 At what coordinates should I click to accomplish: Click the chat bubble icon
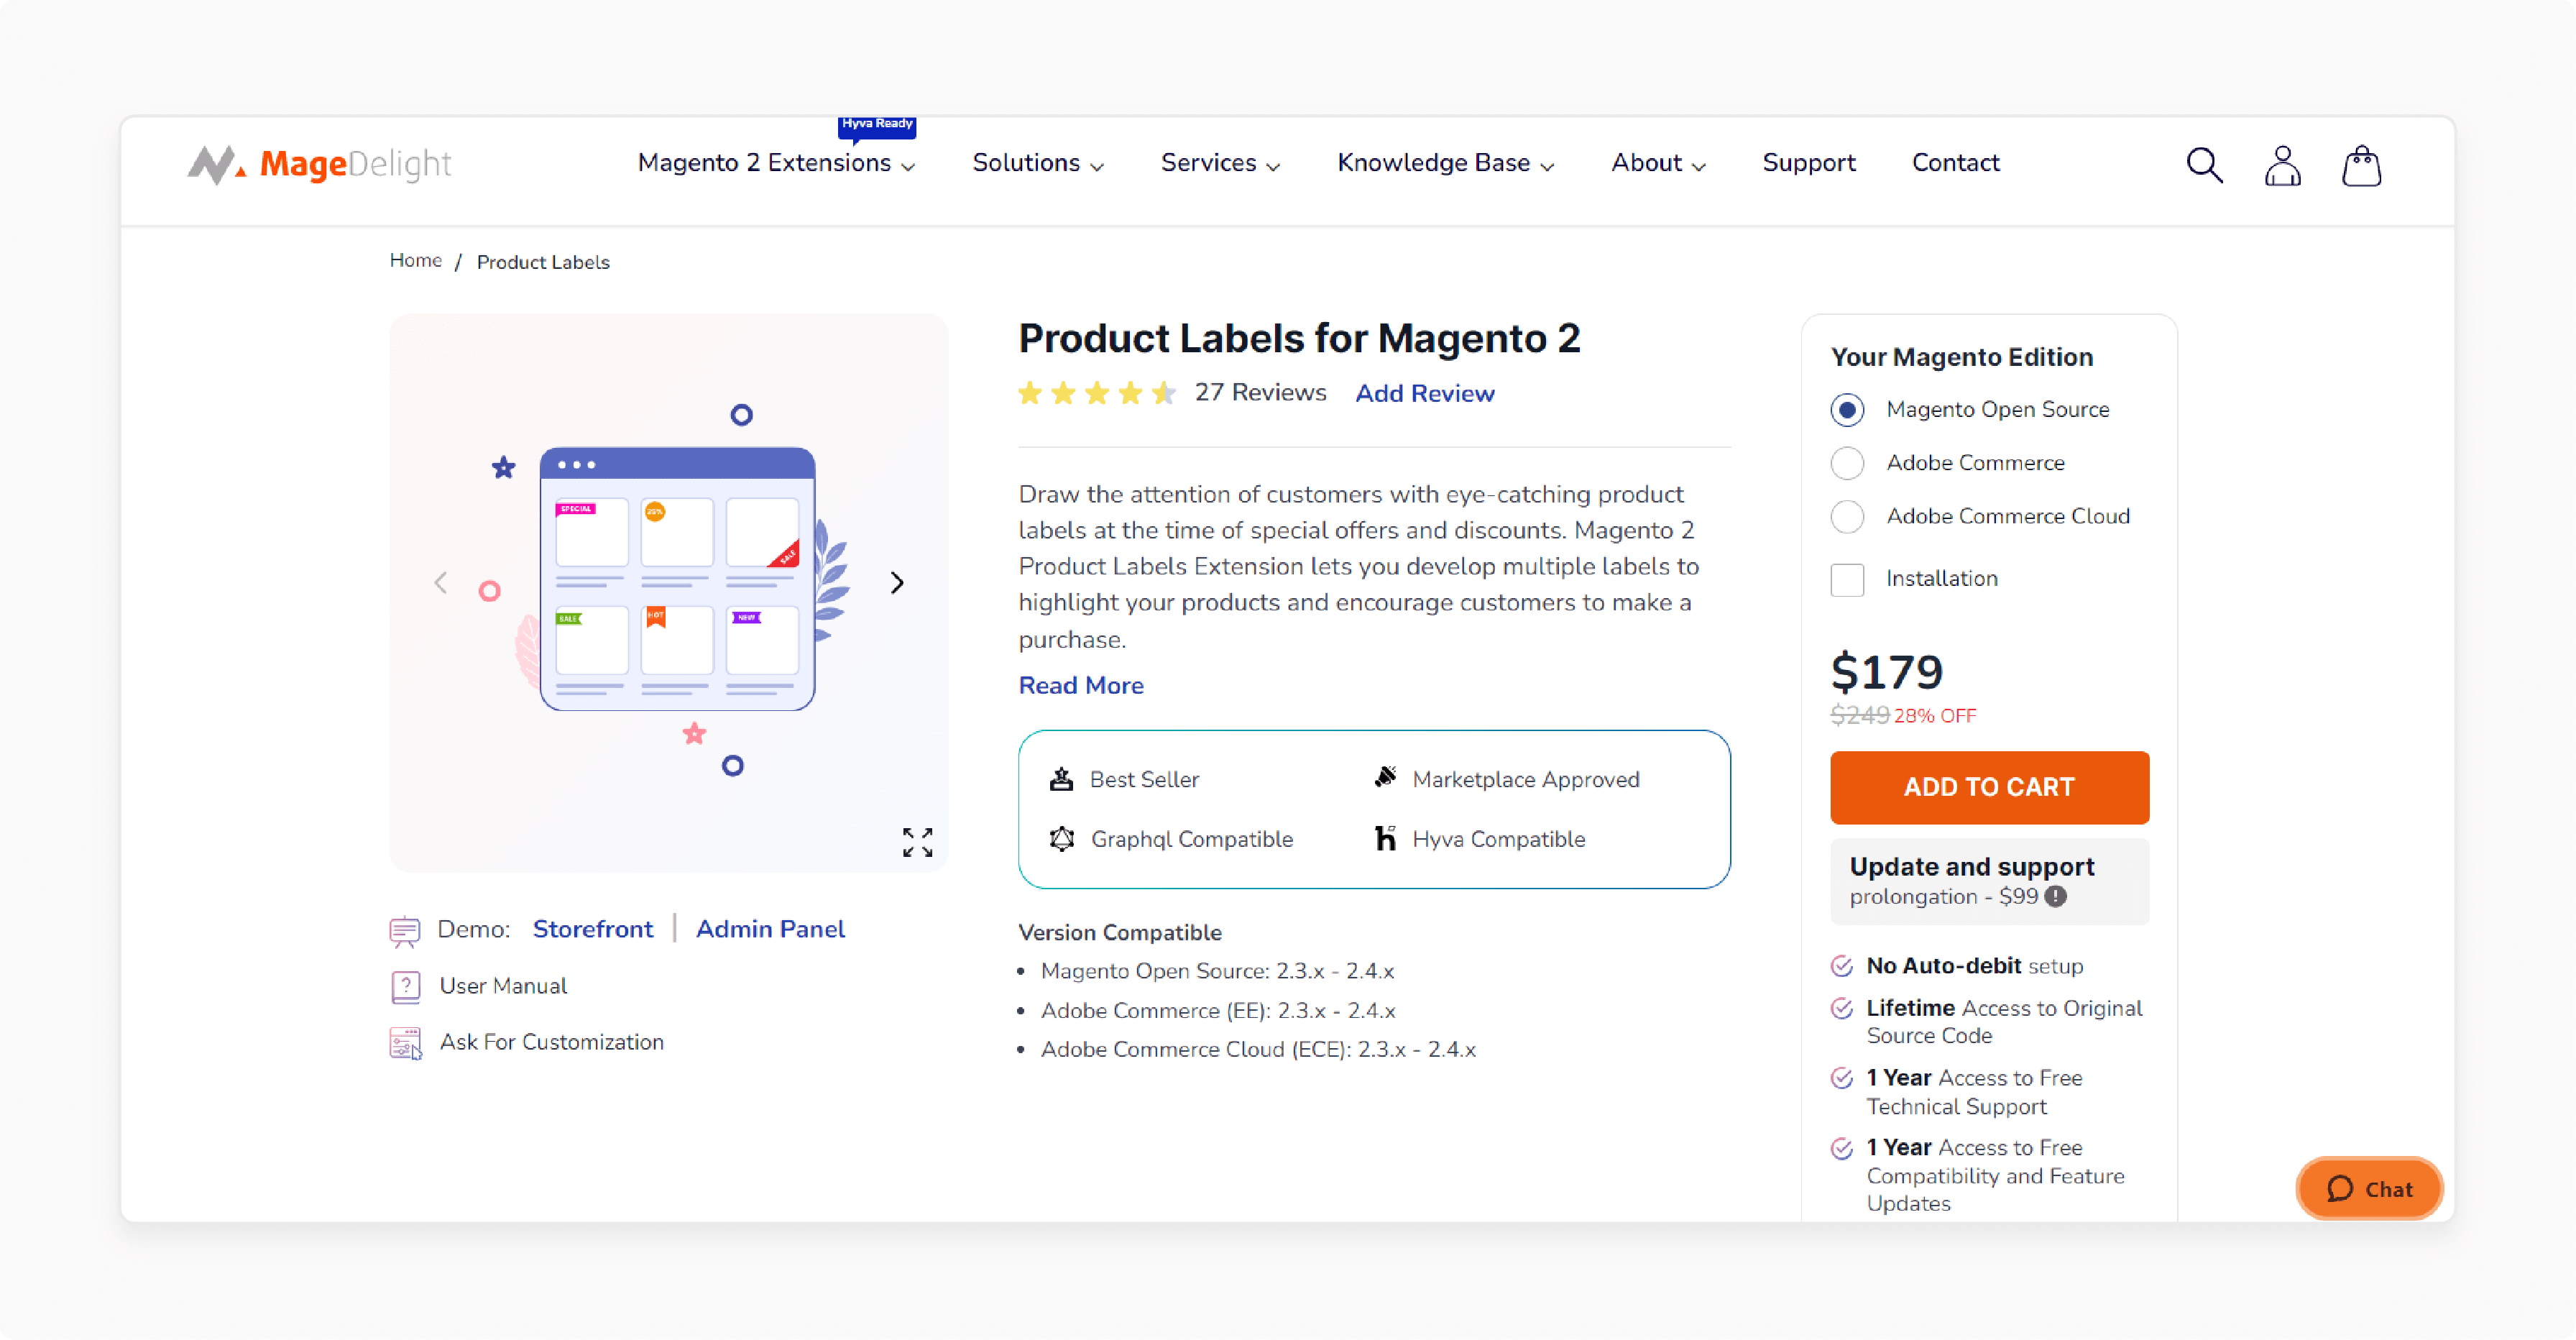pos(2339,1188)
